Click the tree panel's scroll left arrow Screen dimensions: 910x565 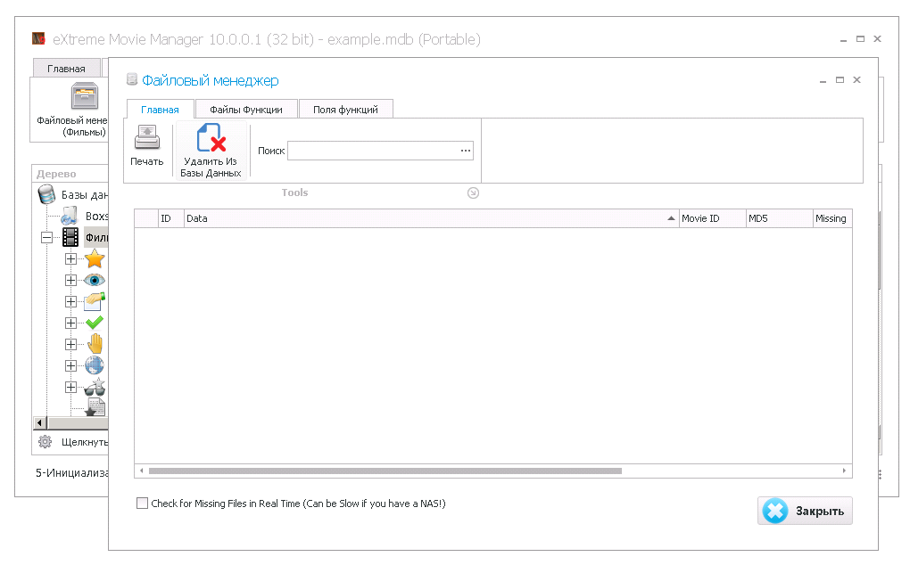click(x=39, y=423)
